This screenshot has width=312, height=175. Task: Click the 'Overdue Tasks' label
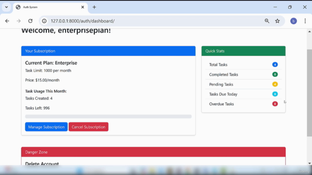tap(221, 104)
